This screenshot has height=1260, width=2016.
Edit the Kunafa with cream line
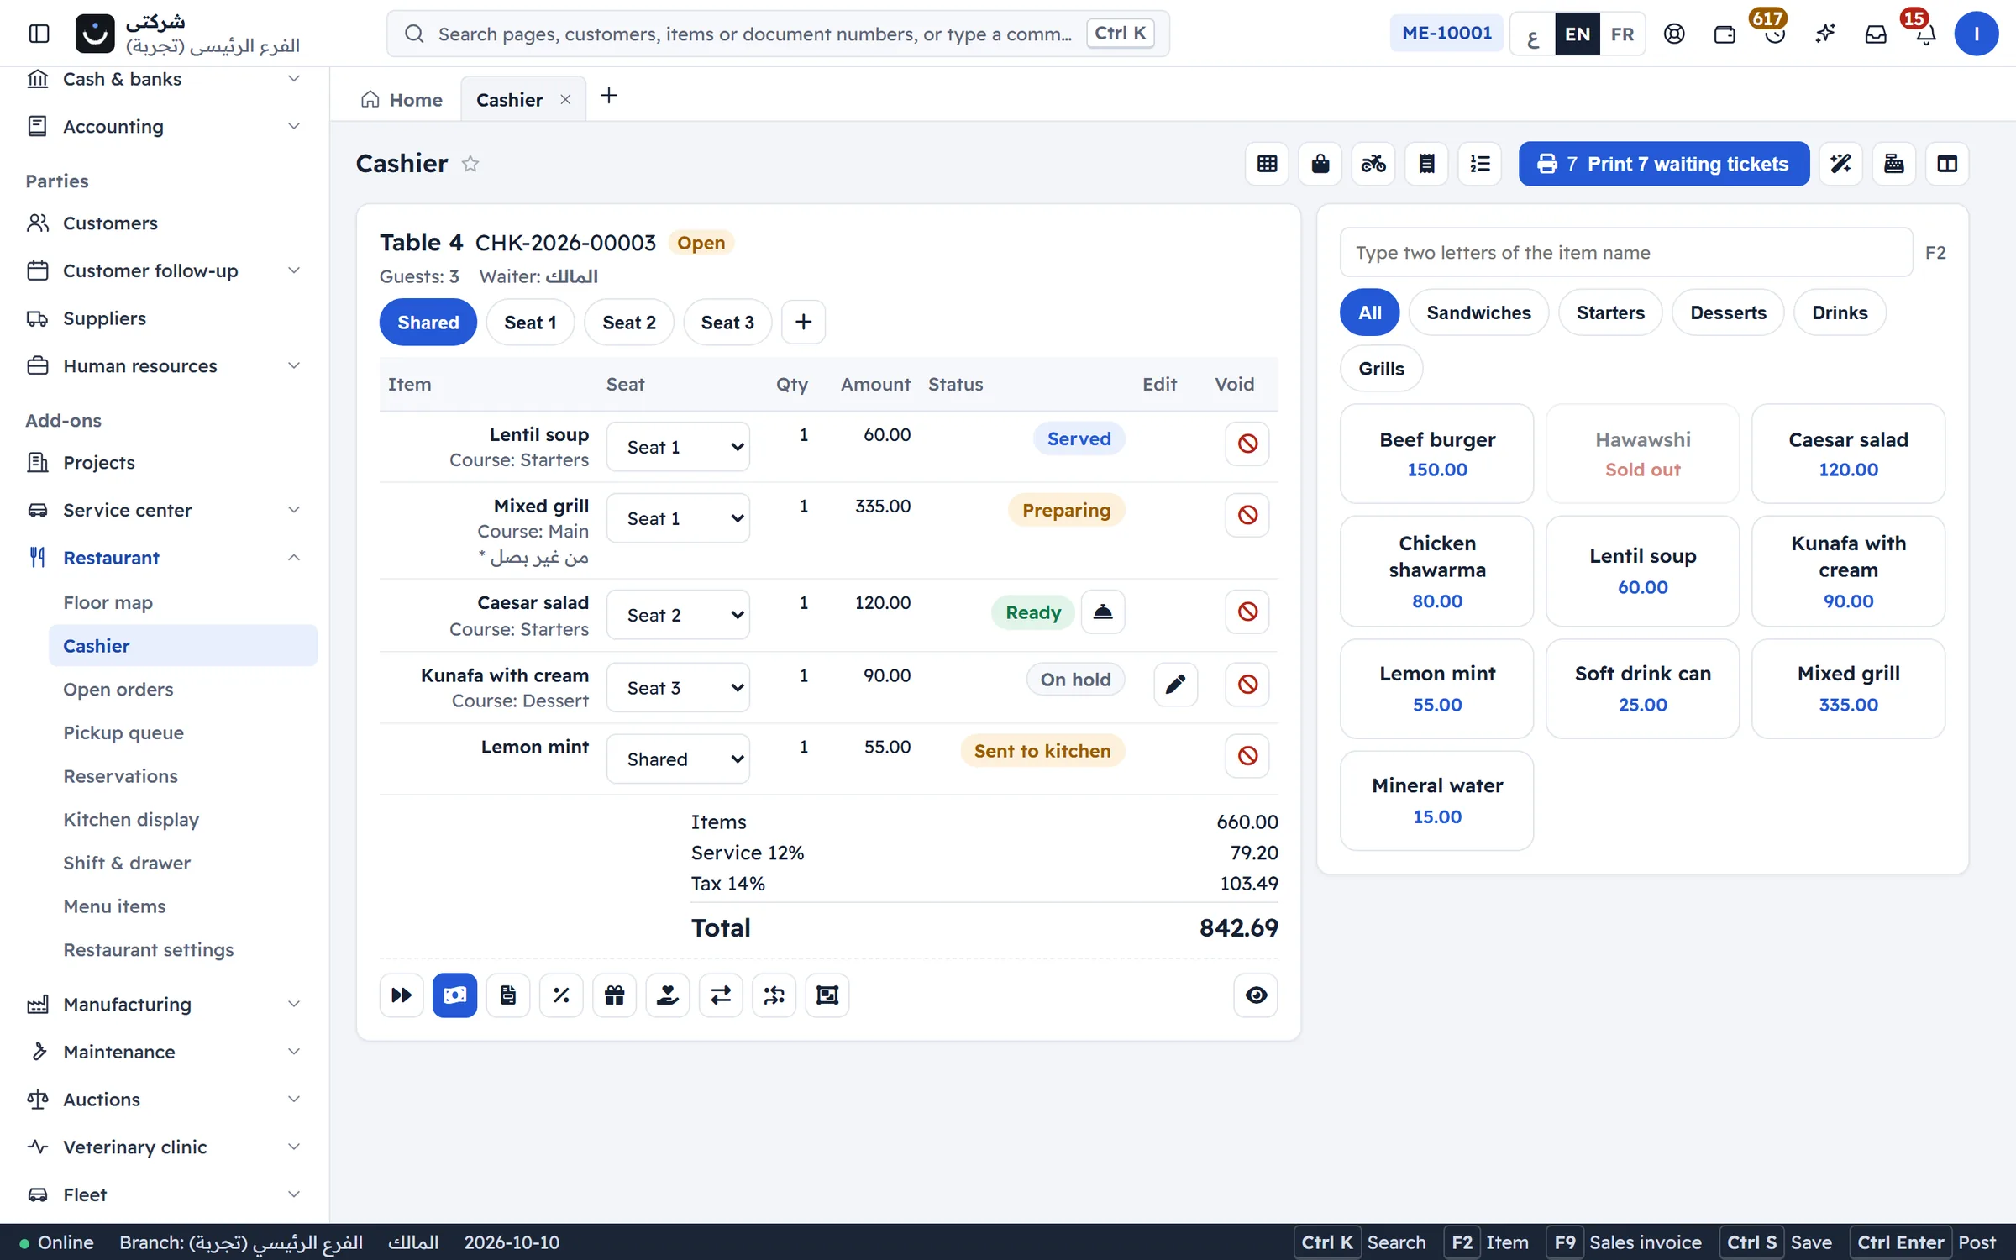click(1175, 685)
